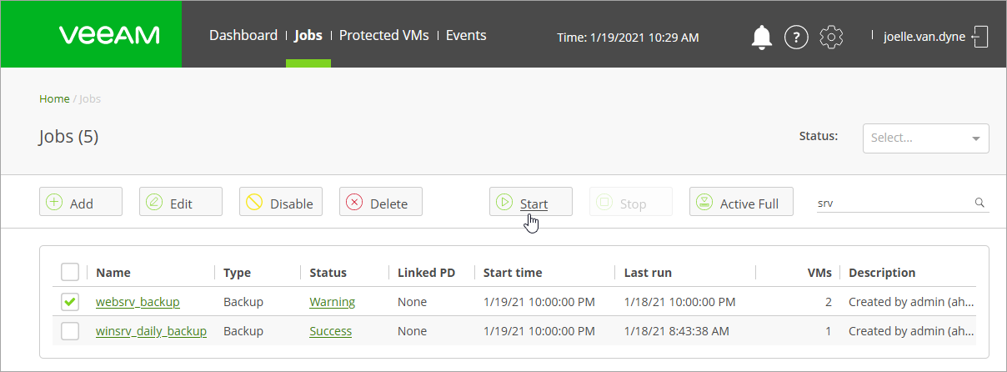Run an Active Full backup
Screen dimensions: 1007x372
(x=741, y=202)
